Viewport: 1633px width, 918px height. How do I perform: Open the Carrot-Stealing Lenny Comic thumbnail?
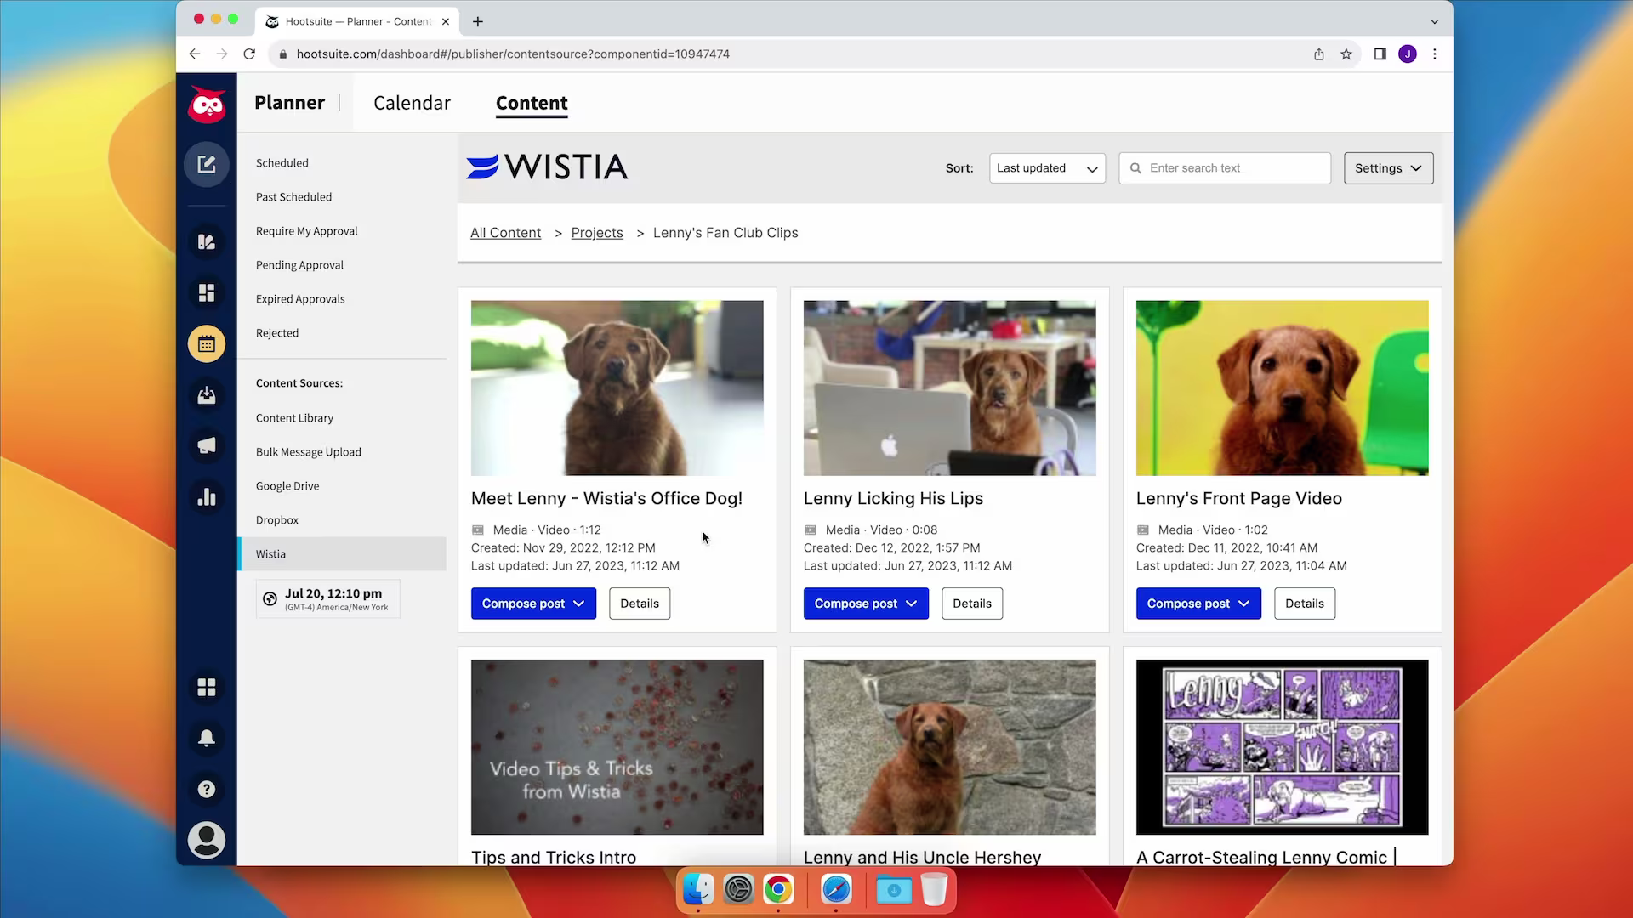point(1283,747)
